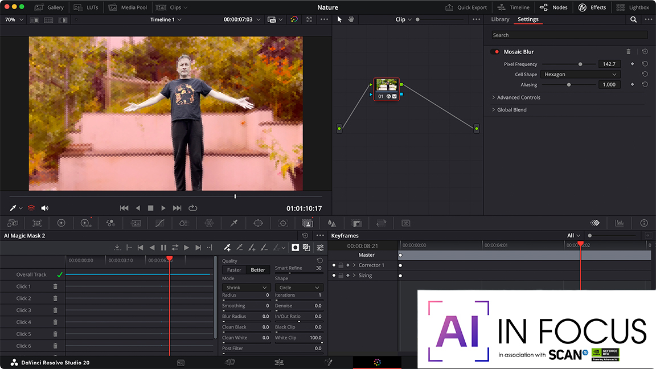Open the Lightbox view

point(633,7)
